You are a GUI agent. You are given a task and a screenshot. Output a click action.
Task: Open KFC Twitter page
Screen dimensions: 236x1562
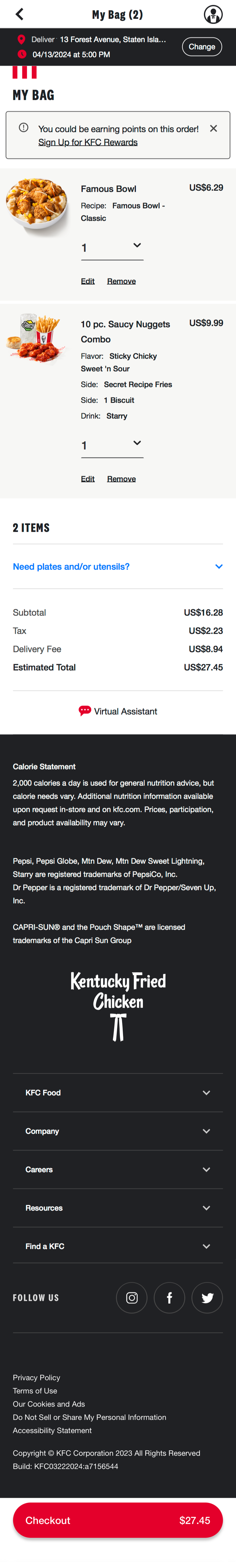pyautogui.click(x=207, y=1298)
